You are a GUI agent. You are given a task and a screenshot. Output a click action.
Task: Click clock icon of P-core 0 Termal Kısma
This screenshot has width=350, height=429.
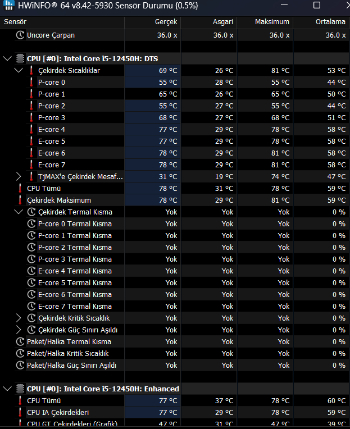click(x=31, y=223)
